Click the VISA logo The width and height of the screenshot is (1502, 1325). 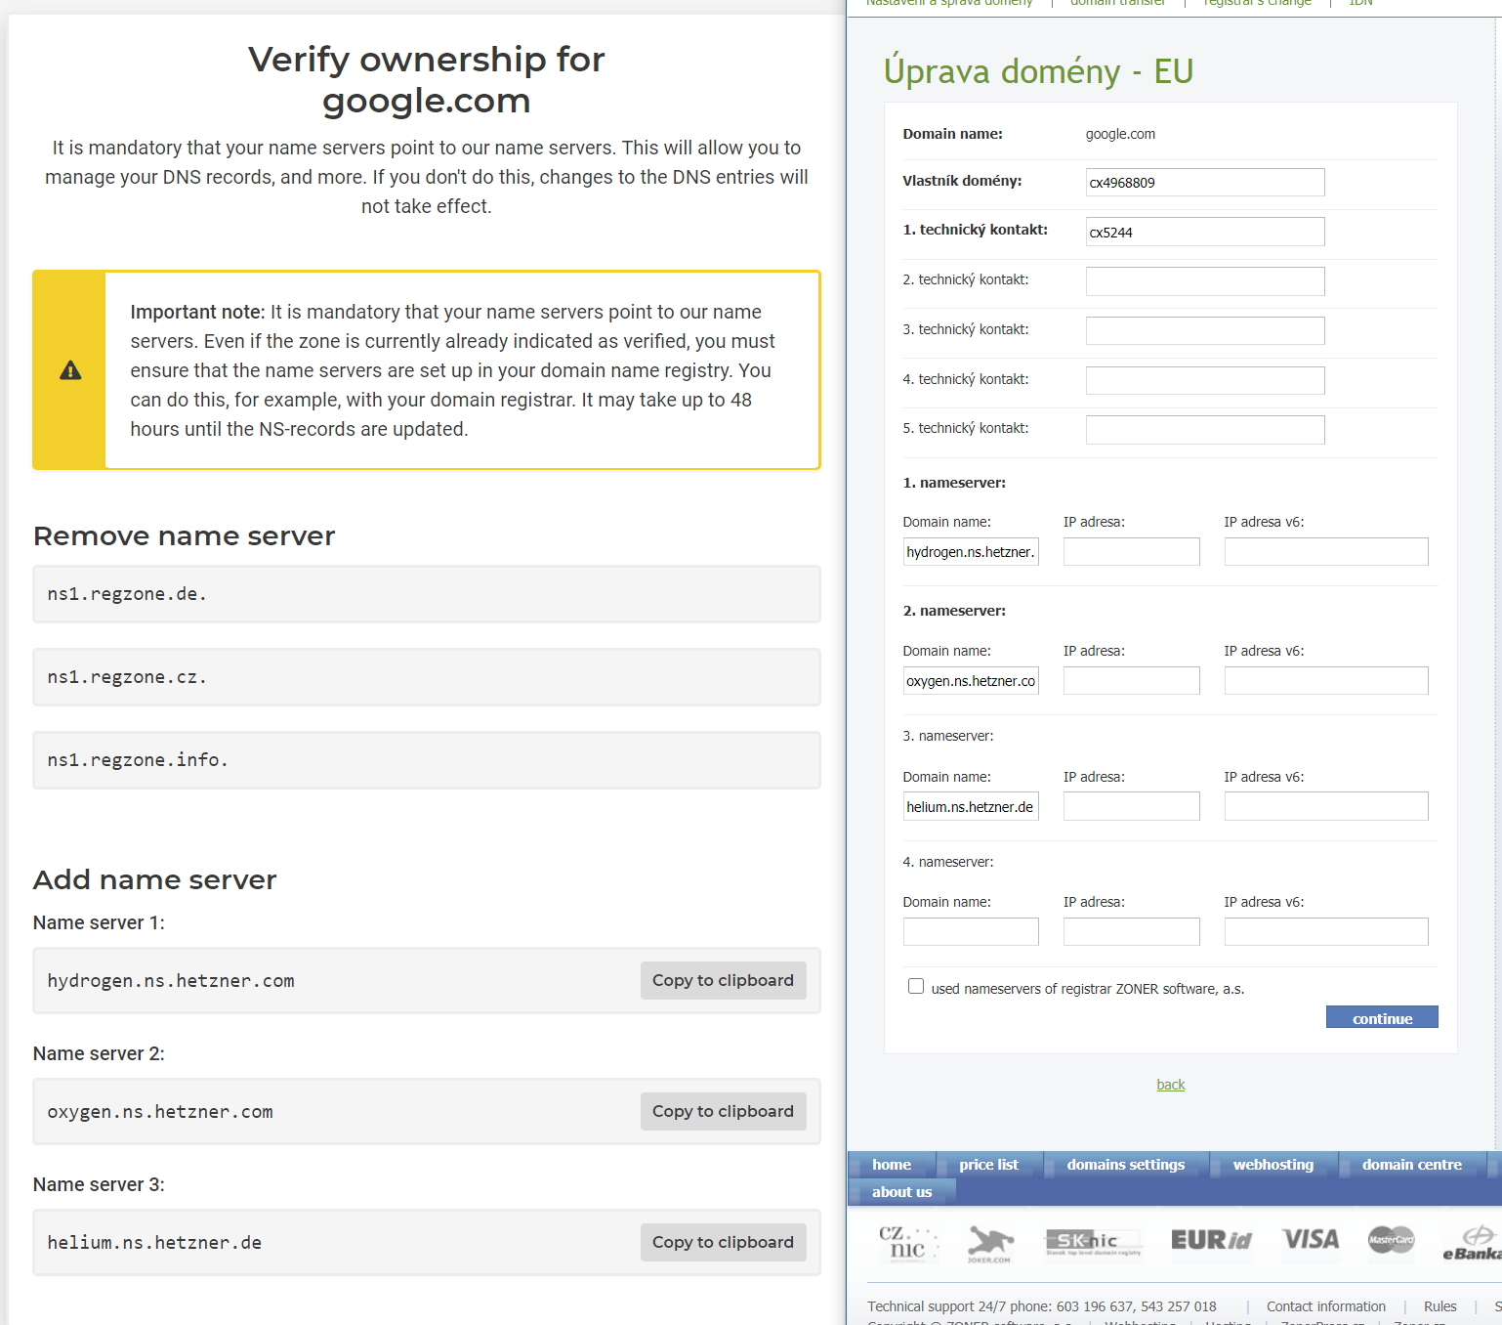tap(1310, 1240)
